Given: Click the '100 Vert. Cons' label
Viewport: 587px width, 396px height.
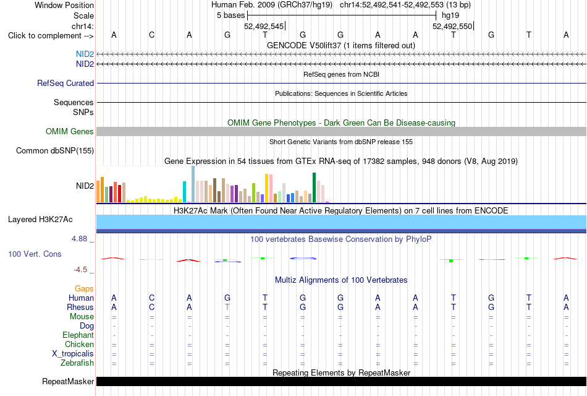Looking at the screenshot, I should click(x=35, y=254).
